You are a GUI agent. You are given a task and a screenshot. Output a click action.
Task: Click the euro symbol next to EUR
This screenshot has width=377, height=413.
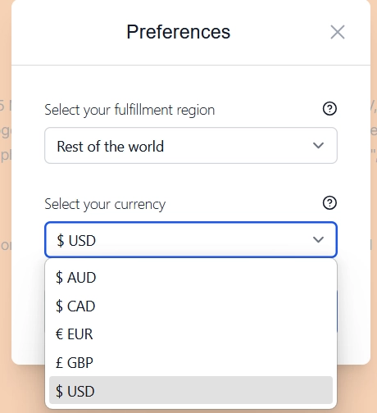[x=59, y=334]
